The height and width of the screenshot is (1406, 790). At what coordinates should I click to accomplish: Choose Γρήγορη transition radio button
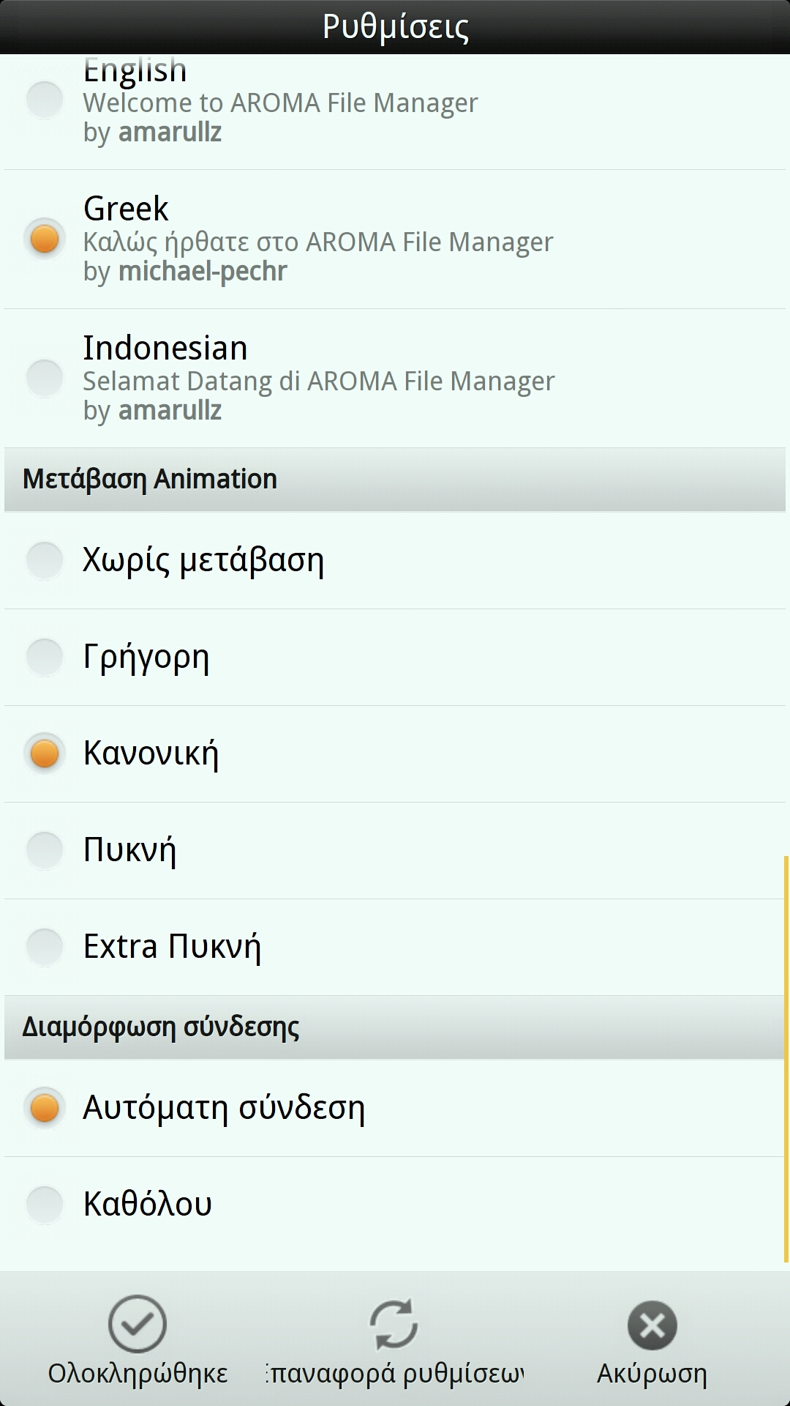coord(45,657)
